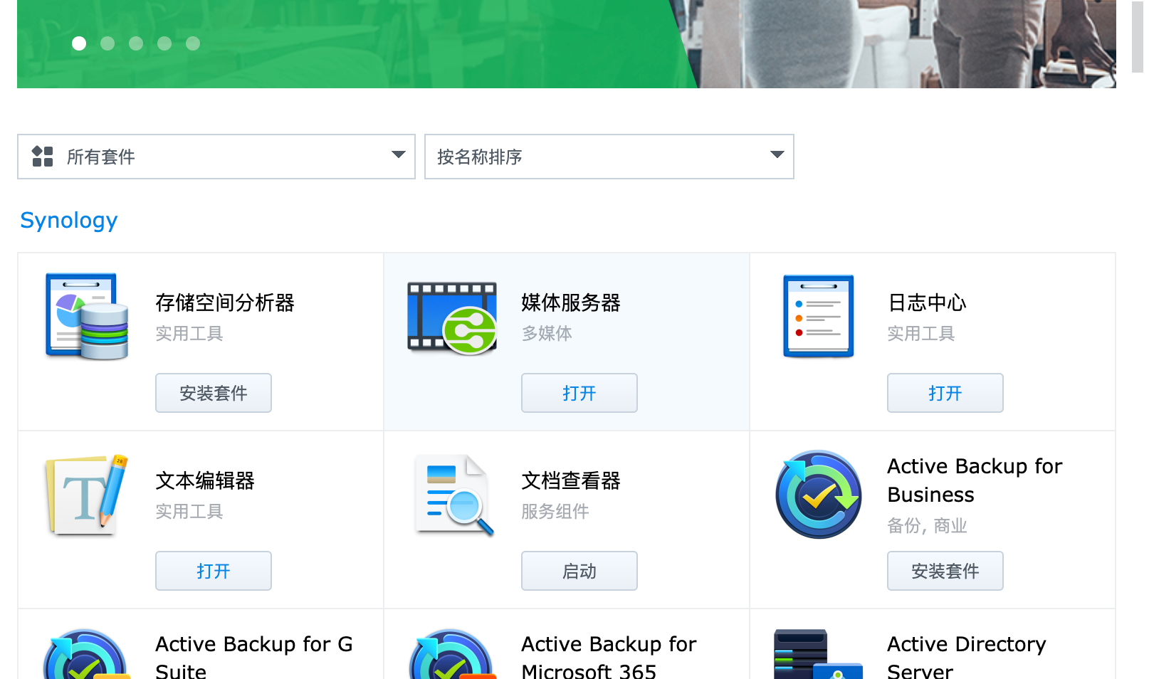Click the Synology section heading
1149x679 pixels.
69,221
